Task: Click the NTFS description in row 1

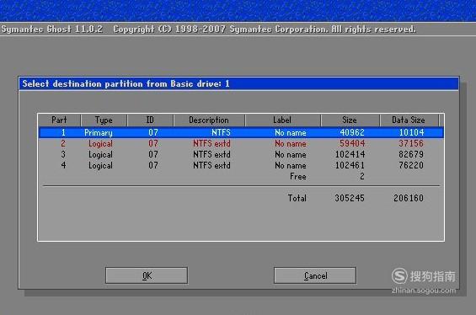Action: [x=221, y=132]
